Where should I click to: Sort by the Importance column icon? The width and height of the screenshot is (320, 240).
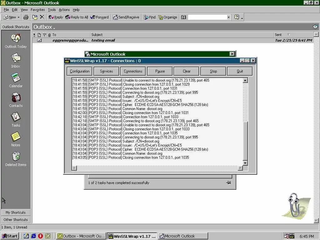tap(34, 35)
